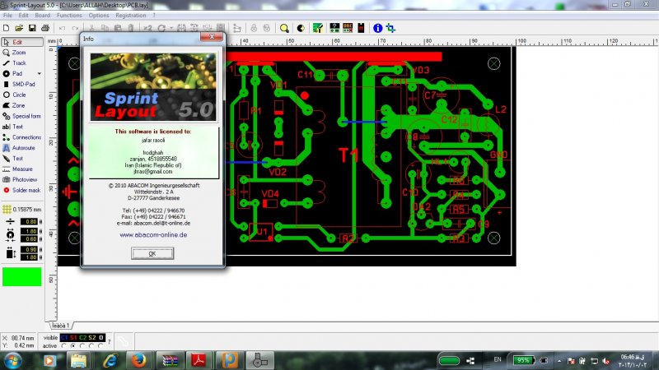Open Firefox from the taskbar
Viewport: 659px width, 370px height.
pos(138,360)
